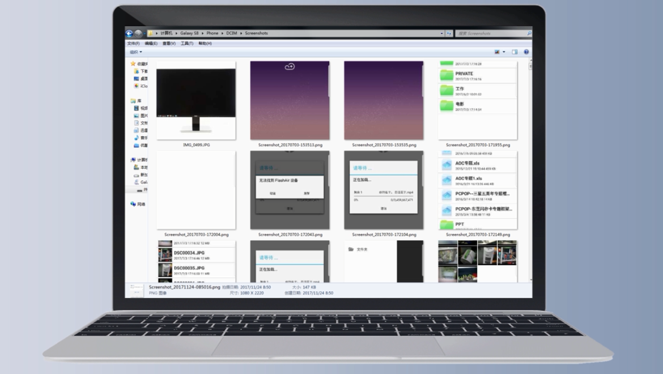Select IMG_0499.JPG monitor thumbnail
The width and height of the screenshot is (663, 374).
[x=196, y=100]
